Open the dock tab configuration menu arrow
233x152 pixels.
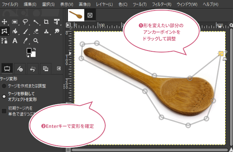pos(59,68)
